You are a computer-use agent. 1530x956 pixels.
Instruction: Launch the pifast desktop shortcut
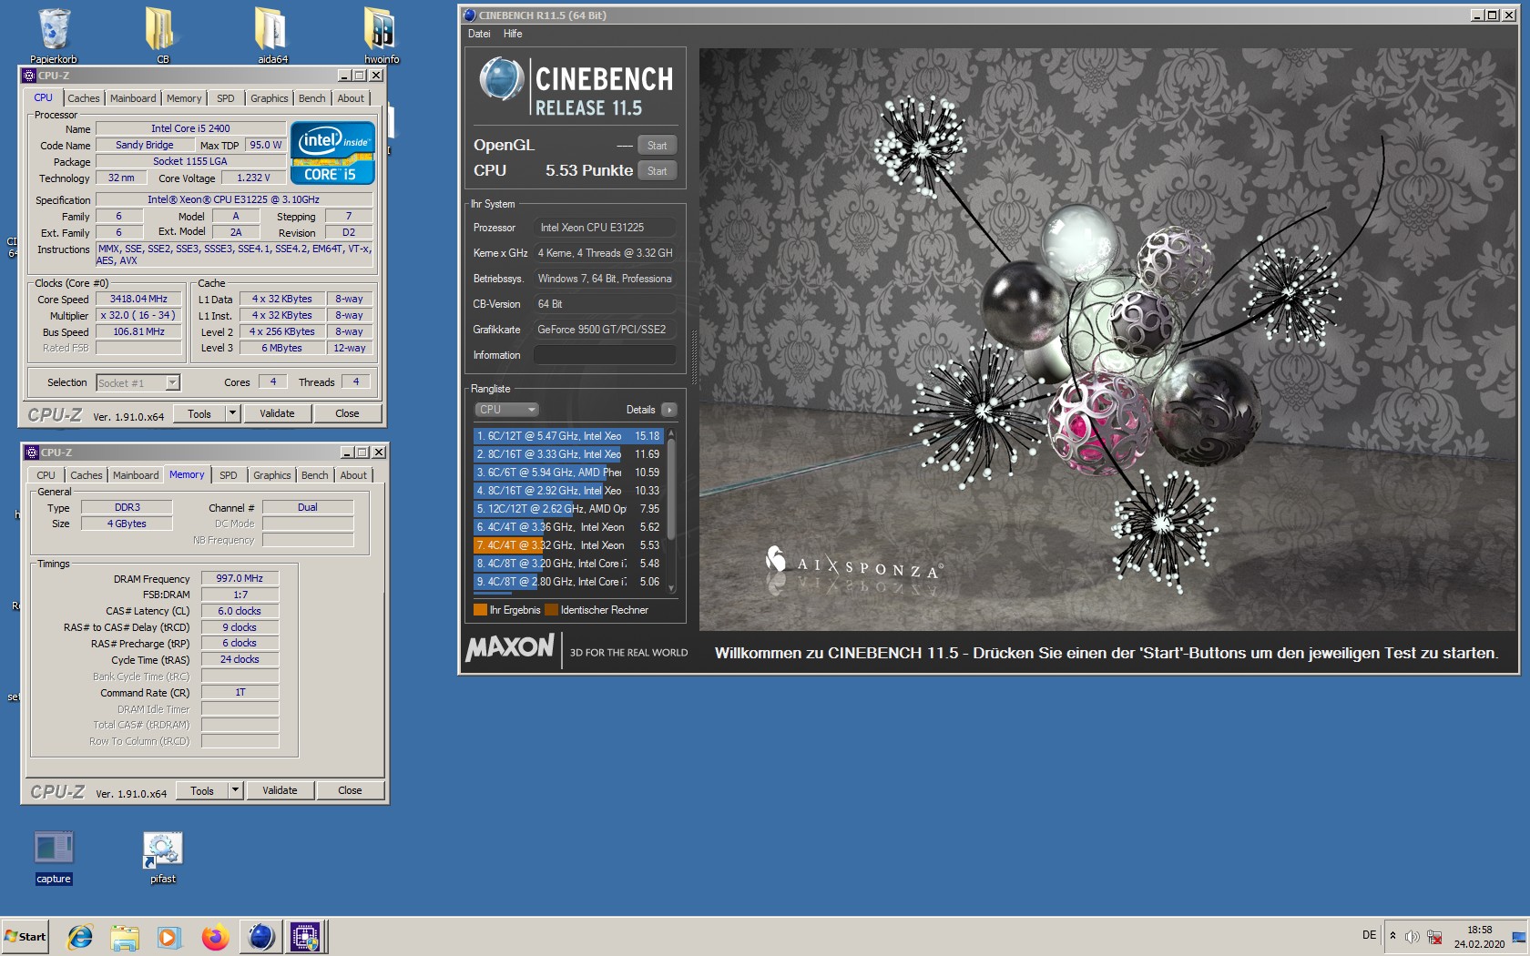pyautogui.click(x=163, y=857)
